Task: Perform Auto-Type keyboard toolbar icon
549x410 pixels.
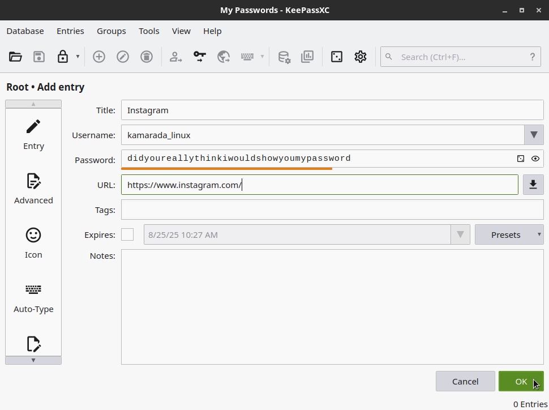Action: 247,57
